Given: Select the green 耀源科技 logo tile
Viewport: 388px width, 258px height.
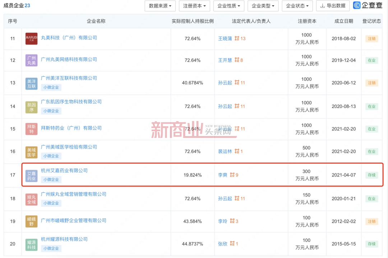Looking at the screenshot, I should tap(31, 245).
